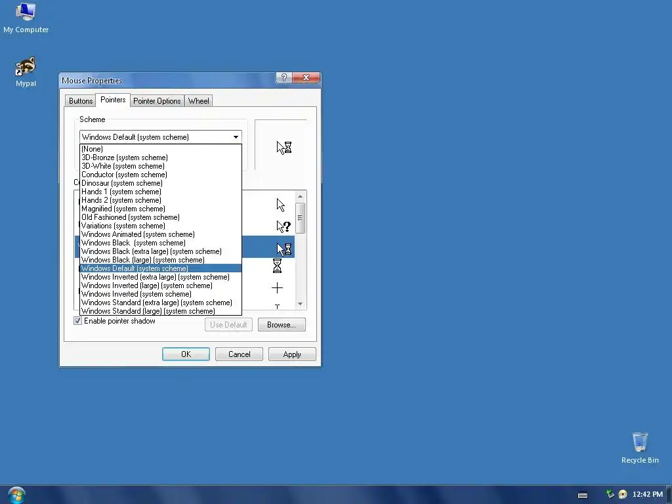
Task: Click the Mouse Properties help button
Action: pos(283,77)
